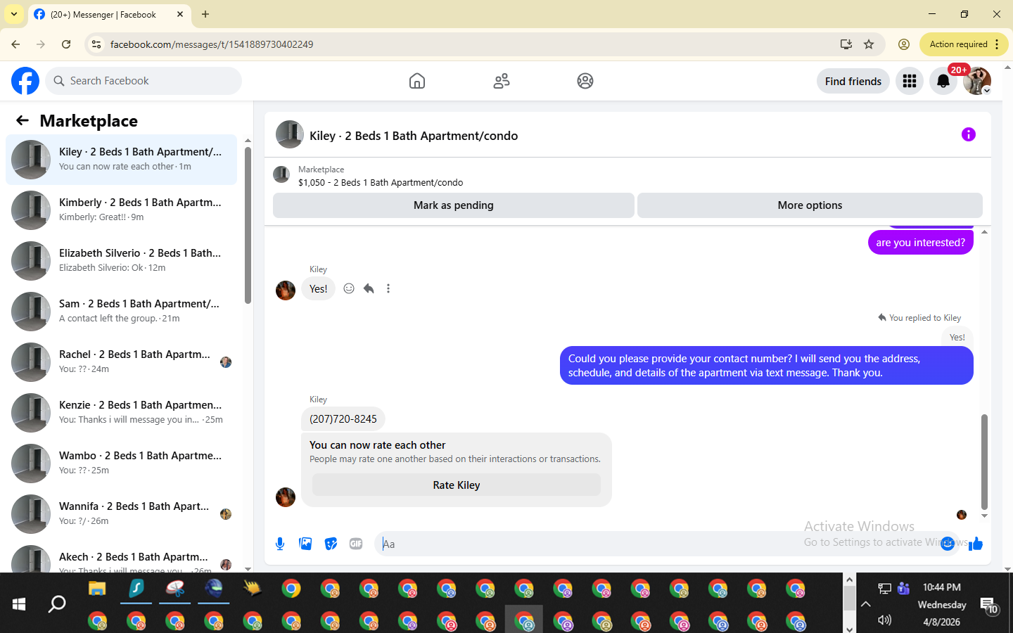
Task: Click the conversation list scrollbar
Action: [x=248, y=225]
